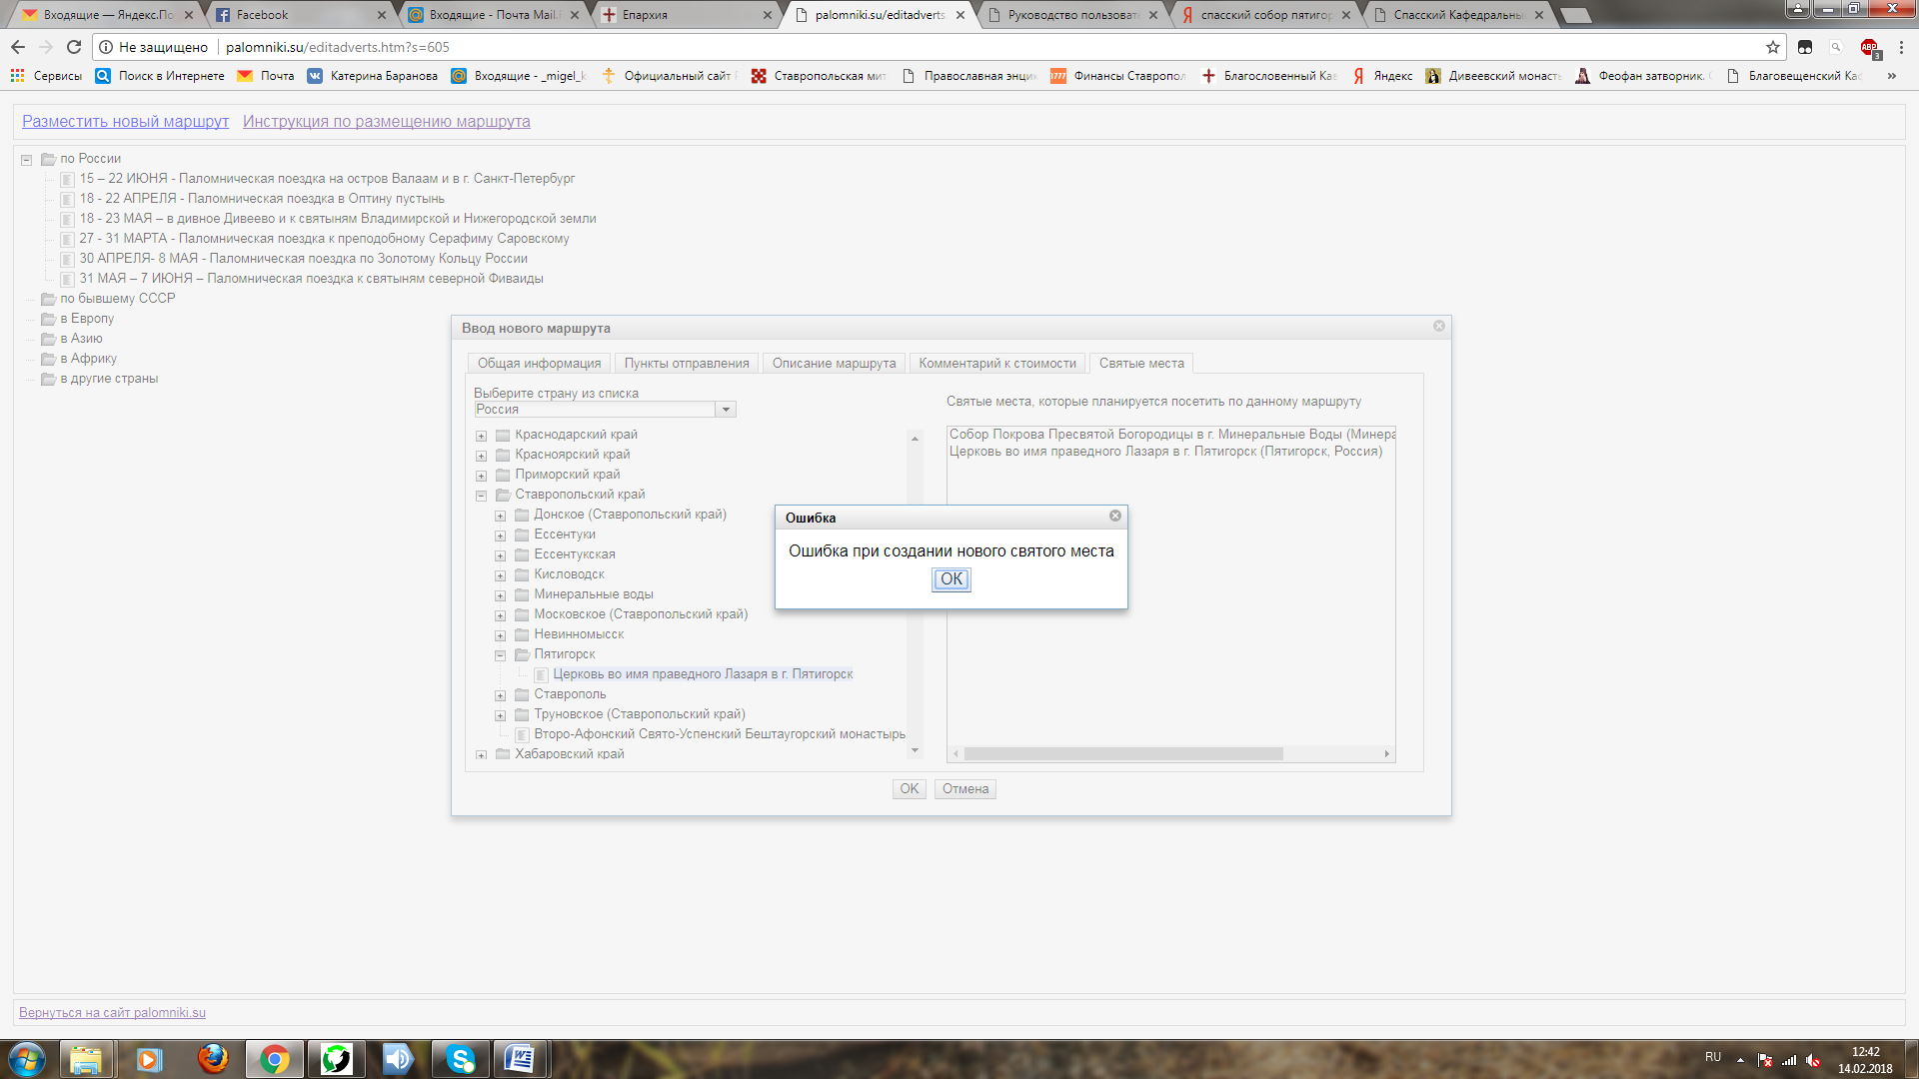This screenshot has height=1079, width=1919.
Task: Collapse the Пятигорск folder node
Action: coord(500,655)
